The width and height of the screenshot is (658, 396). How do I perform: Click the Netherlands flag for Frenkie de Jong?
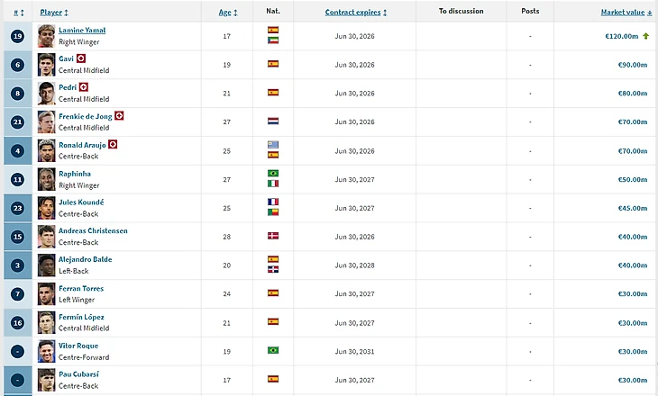point(273,121)
